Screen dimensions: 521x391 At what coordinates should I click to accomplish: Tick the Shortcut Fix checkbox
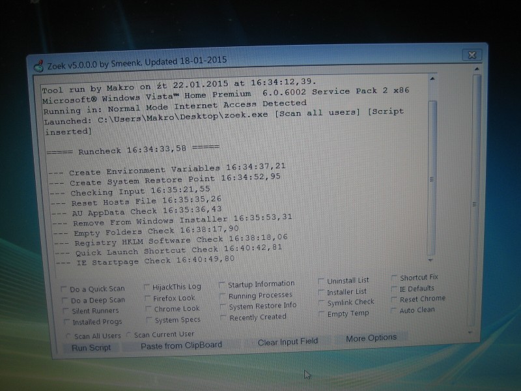(x=395, y=278)
